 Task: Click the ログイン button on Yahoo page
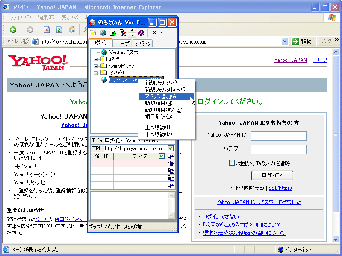click(272, 175)
